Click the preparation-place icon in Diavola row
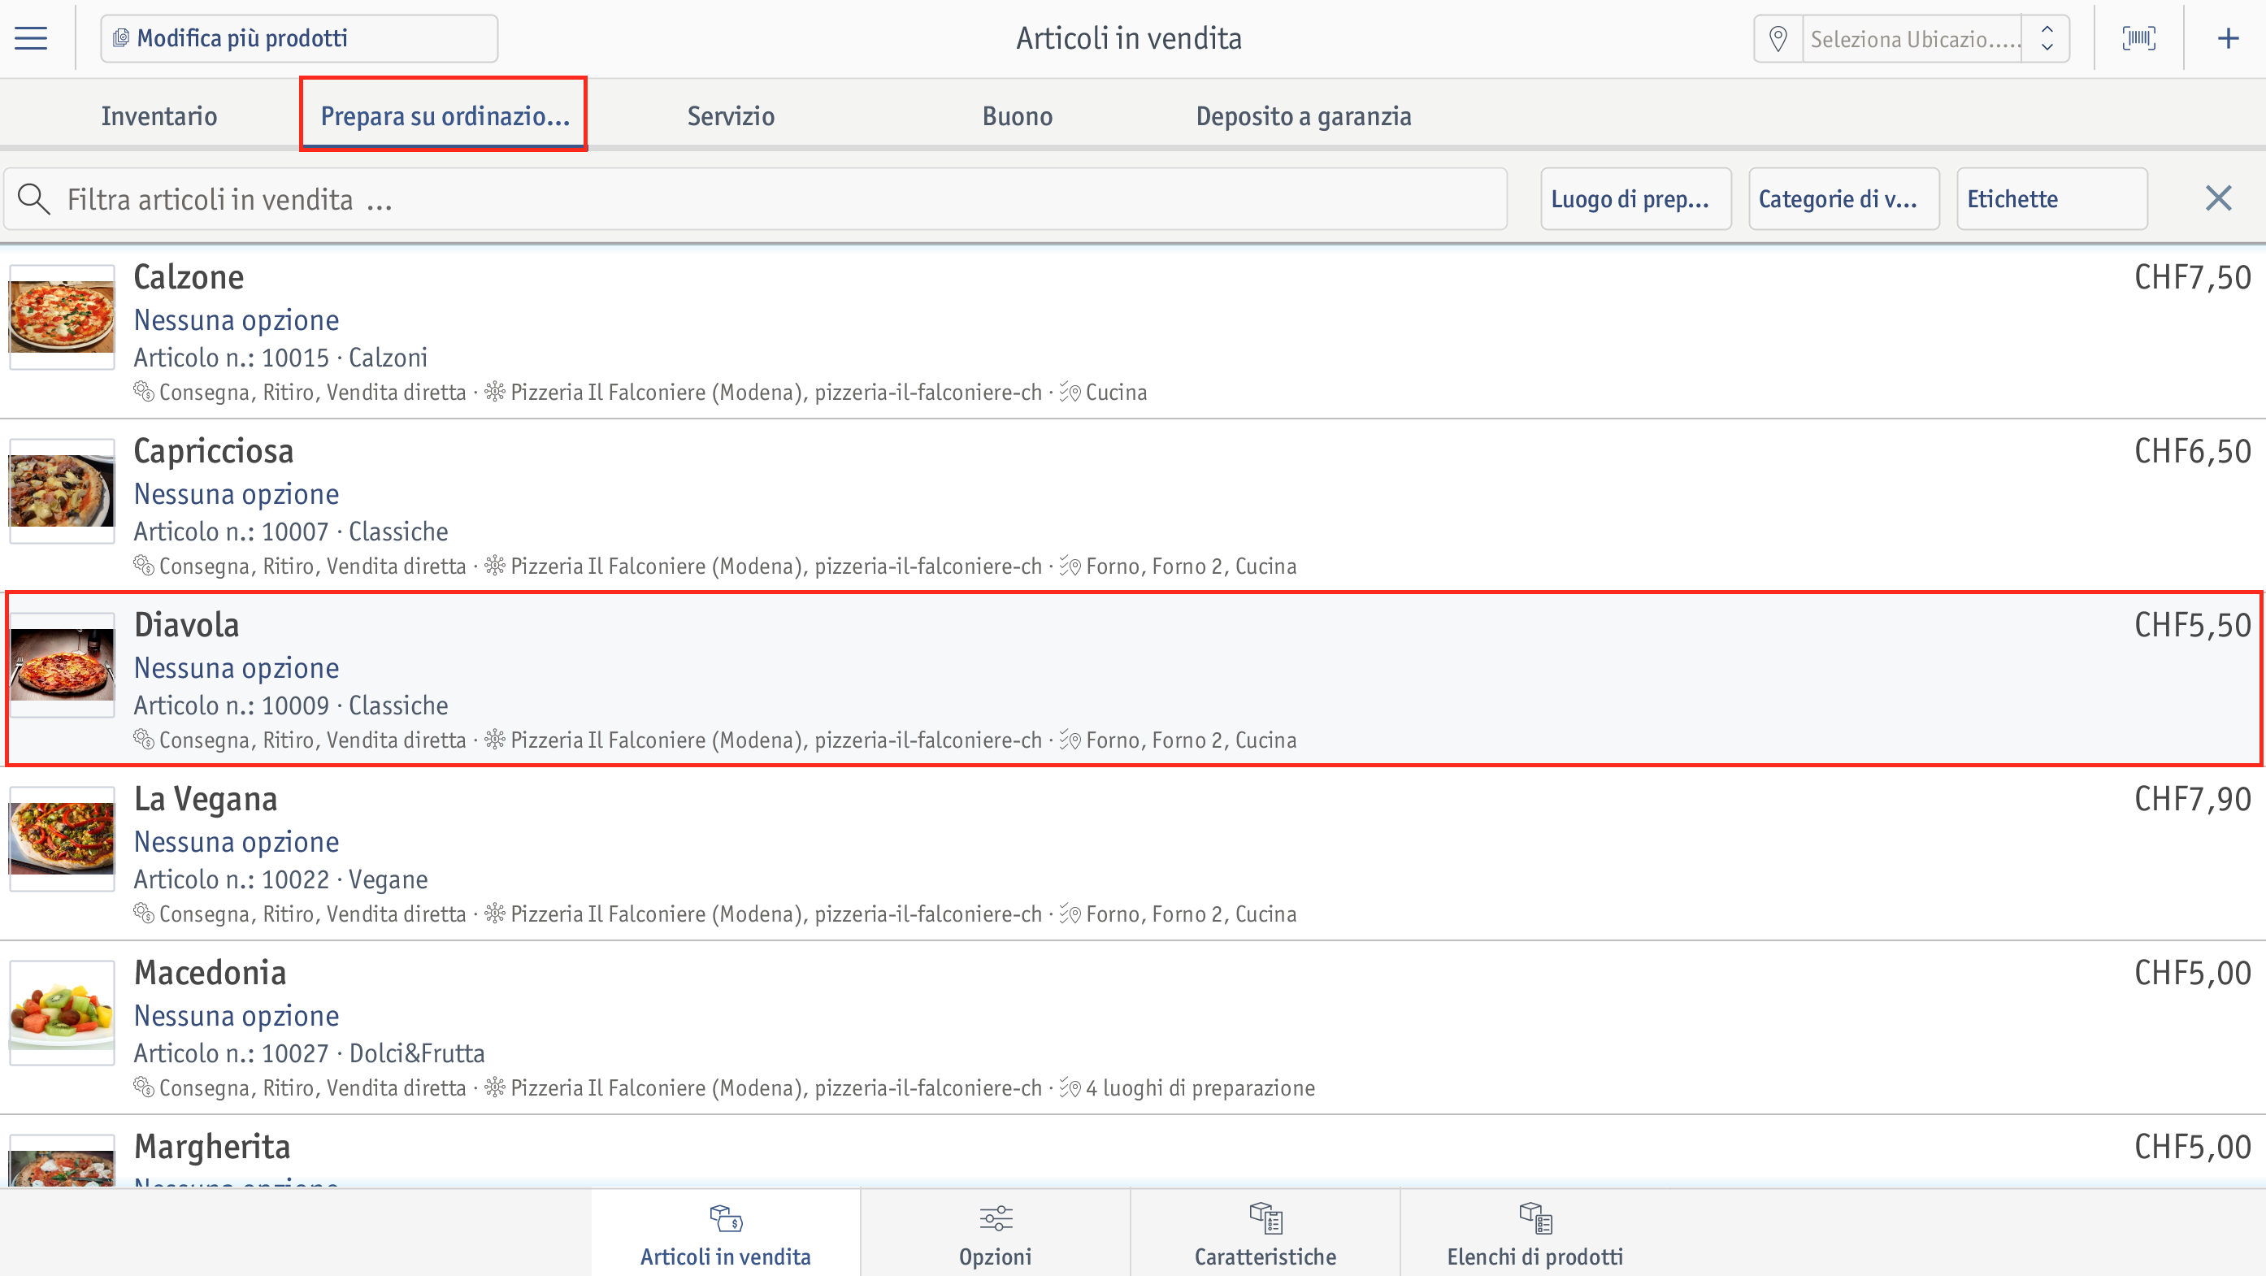 click(1070, 740)
